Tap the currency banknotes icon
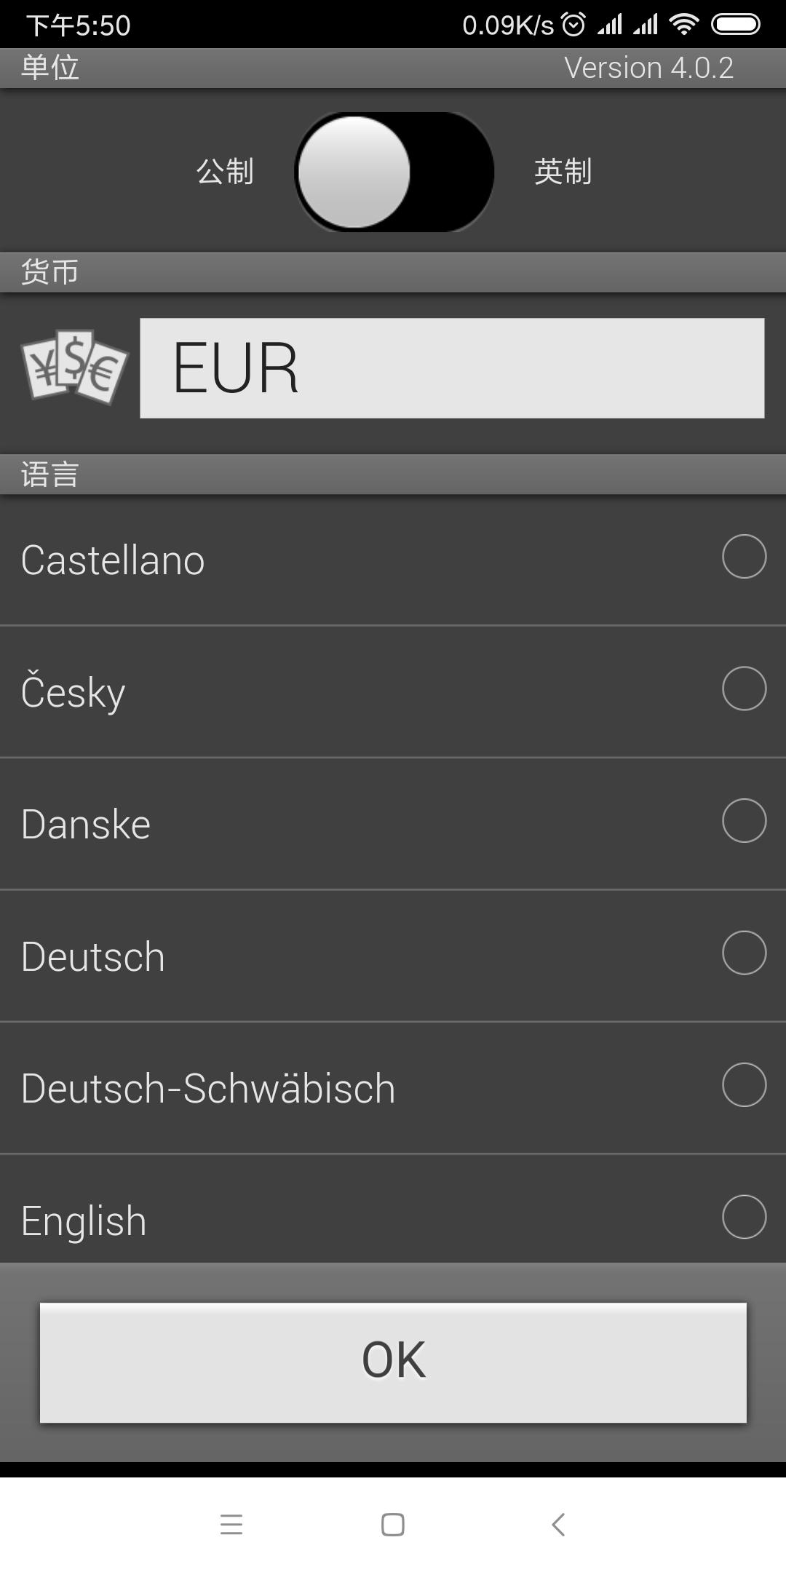 (75, 368)
